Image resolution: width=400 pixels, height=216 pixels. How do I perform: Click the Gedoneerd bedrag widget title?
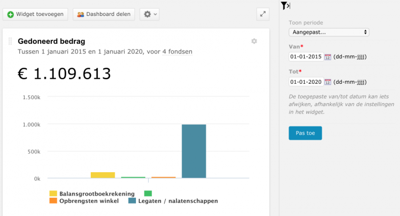pos(51,41)
